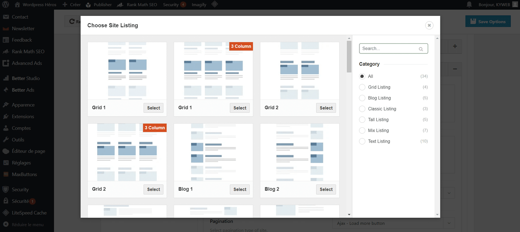
Task: Open the Créer menu in admin bar
Action: tap(71, 5)
